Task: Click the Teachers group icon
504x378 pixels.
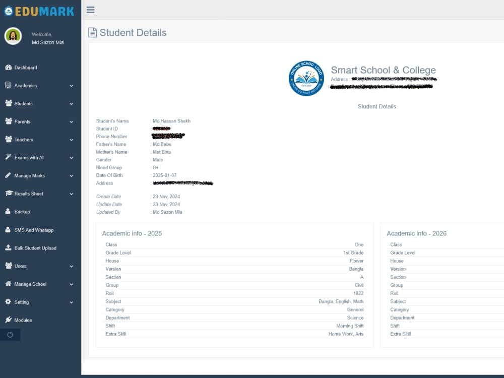Action: (9, 139)
